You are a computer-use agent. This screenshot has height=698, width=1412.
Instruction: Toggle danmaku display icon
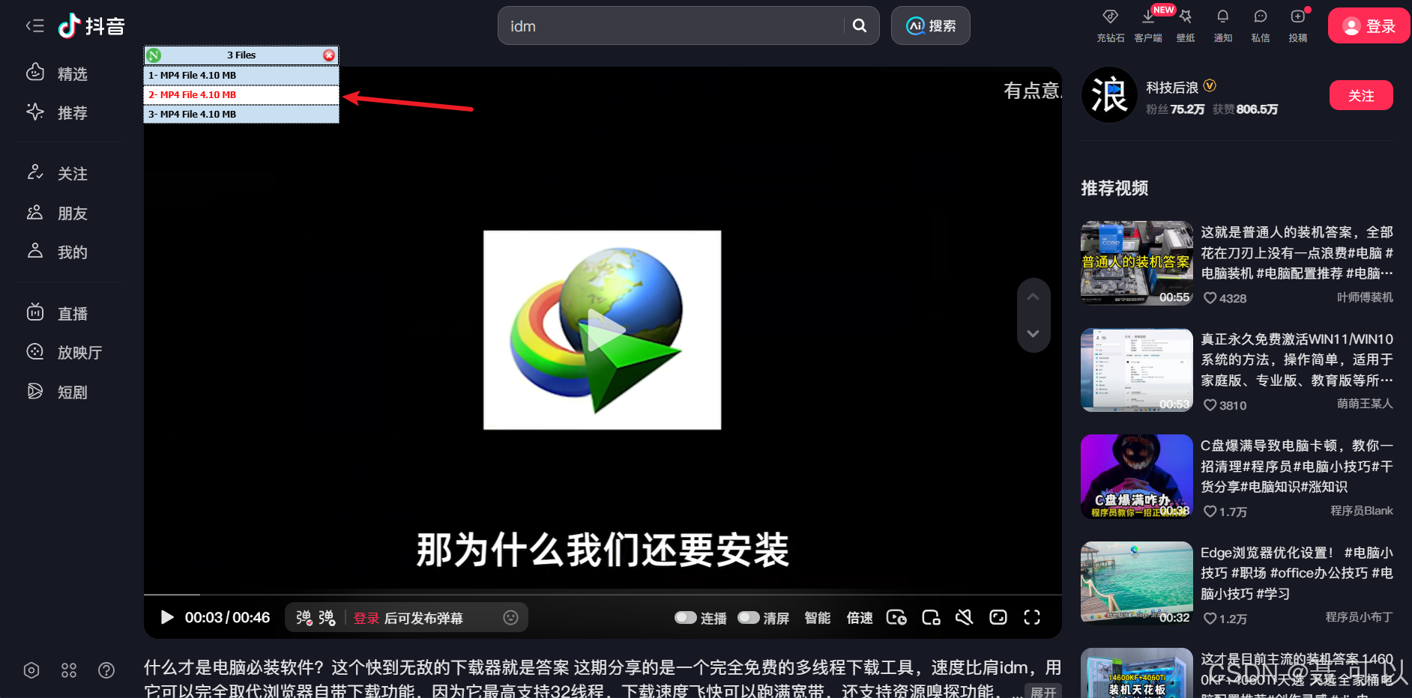tap(304, 618)
